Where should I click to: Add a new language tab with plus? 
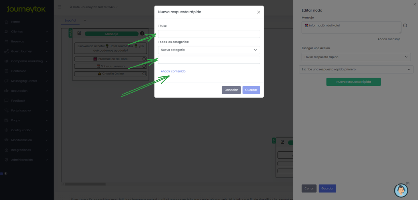pyautogui.click(x=85, y=21)
